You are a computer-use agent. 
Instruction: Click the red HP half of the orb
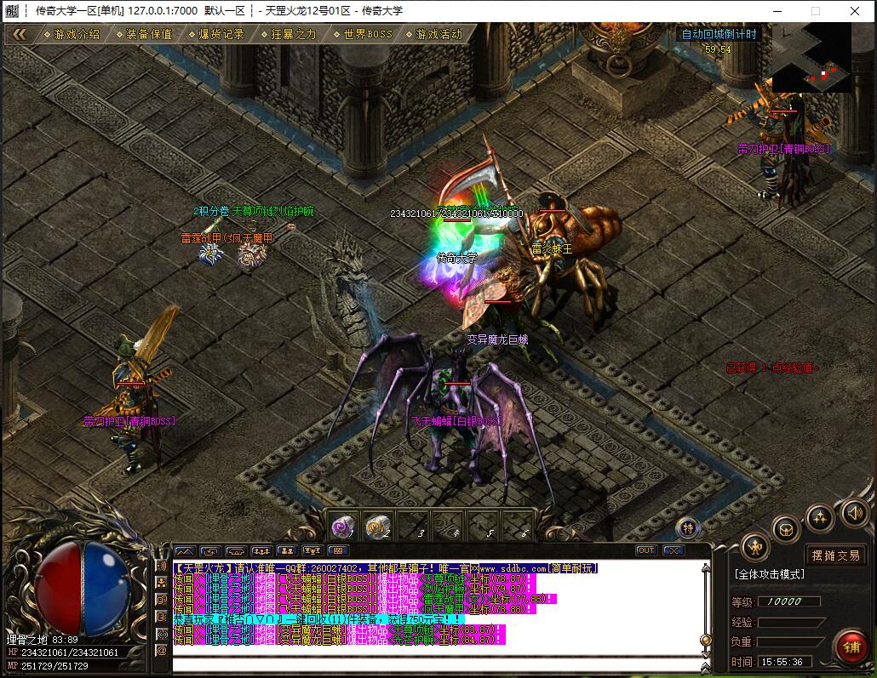[58, 587]
